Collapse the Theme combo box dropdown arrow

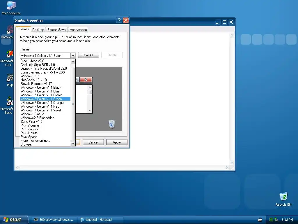(73, 56)
